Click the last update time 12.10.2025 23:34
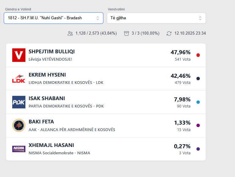 pos(190,33)
